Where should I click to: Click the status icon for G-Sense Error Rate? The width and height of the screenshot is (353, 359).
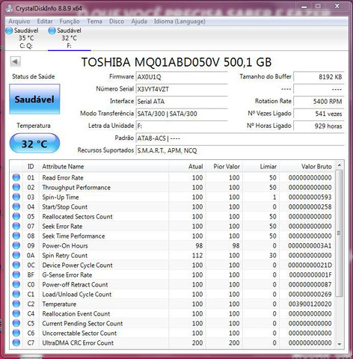(16, 274)
